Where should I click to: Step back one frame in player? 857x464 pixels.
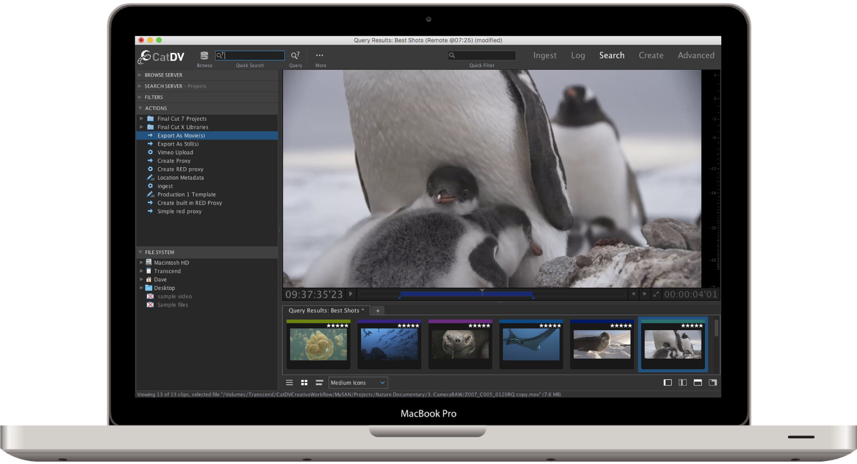click(633, 294)
